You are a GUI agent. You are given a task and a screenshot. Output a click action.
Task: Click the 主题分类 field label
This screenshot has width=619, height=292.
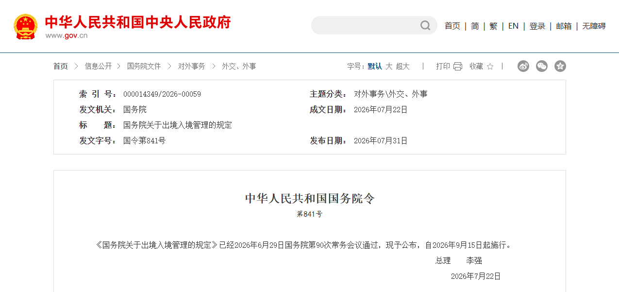pyautogui.click(x=329, y=94)
